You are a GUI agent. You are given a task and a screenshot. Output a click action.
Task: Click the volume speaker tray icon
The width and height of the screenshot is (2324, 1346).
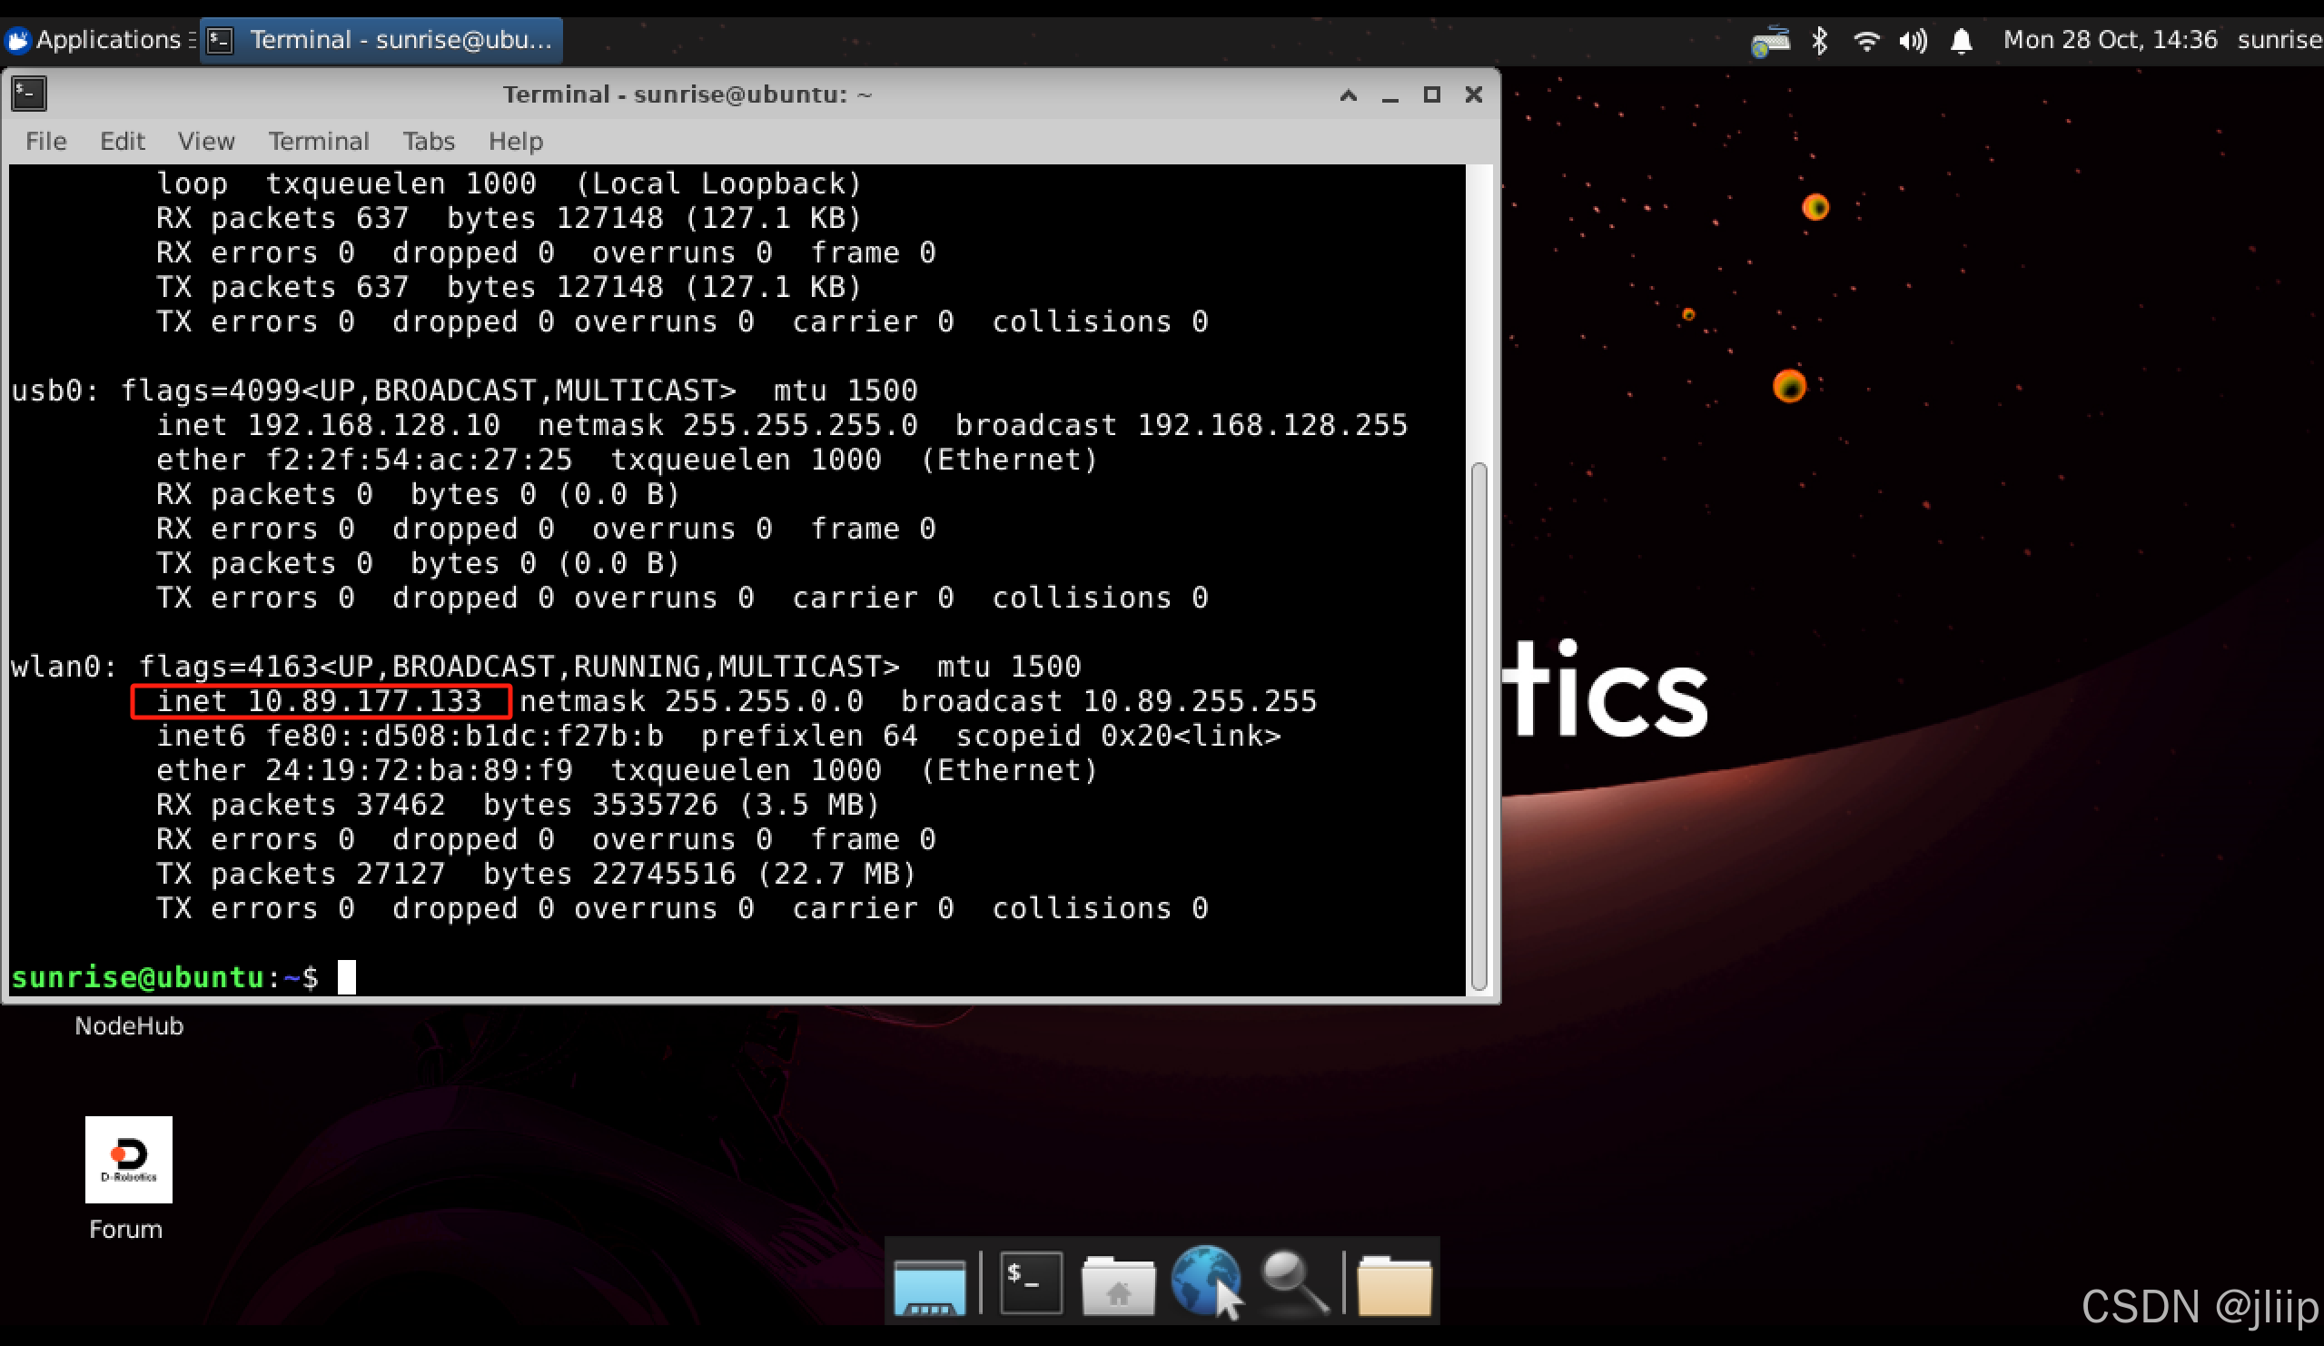tap(1913, 41)
